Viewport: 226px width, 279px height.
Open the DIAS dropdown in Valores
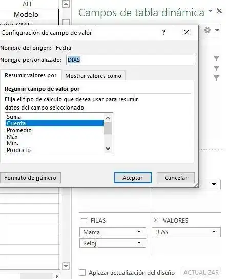pos(214,232)
